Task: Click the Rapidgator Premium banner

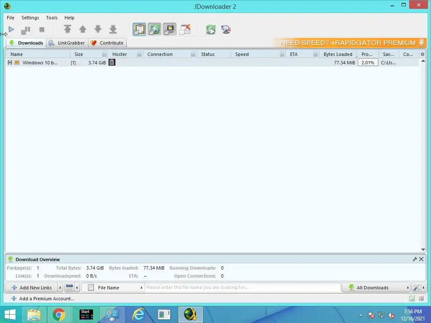Action: [349, 43]
